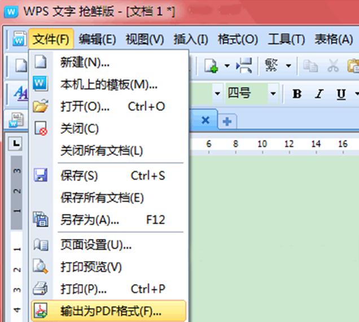The height and width of the screenshot is (322, 359).
Task: Click the Cut scissors icon
Action: coord(333,66)
